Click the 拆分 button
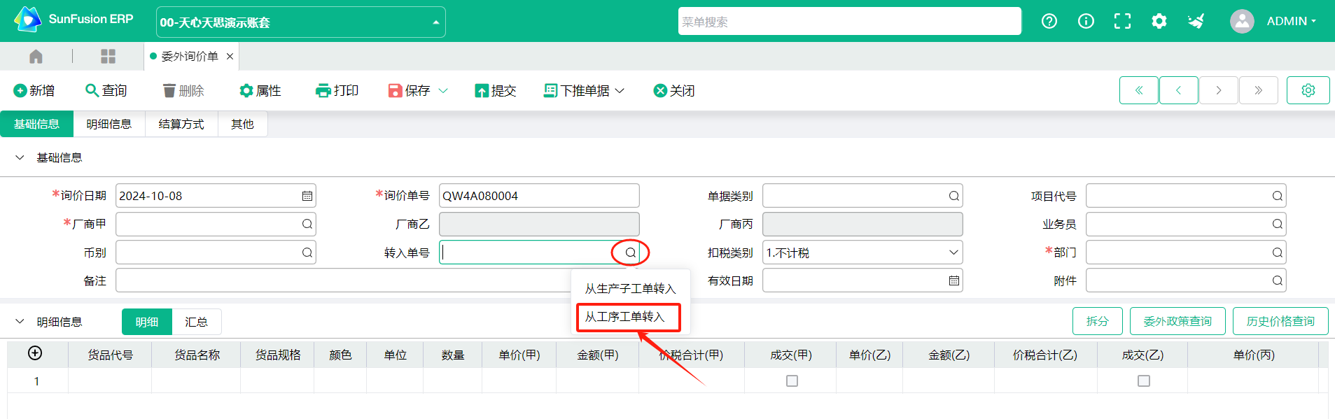The height and width of the screenshot is (419, 1335). (1097, 321)
